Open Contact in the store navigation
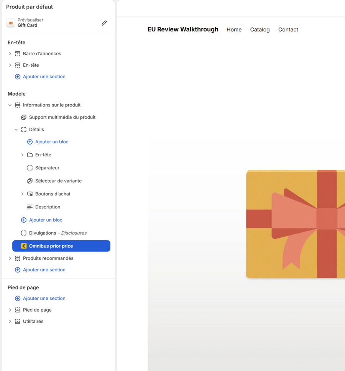The height and width of the screenshot is (371, 345). [x=288, y=30]
